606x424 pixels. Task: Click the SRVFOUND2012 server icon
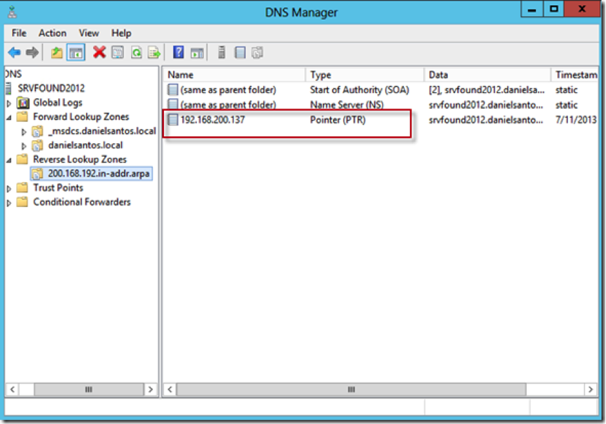click(x=9, y=88)
